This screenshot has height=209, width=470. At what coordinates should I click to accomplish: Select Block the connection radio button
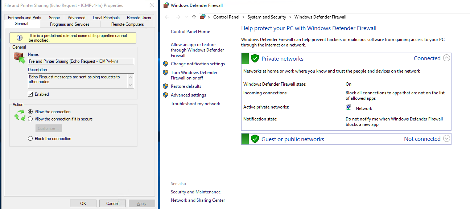point(30,139)
